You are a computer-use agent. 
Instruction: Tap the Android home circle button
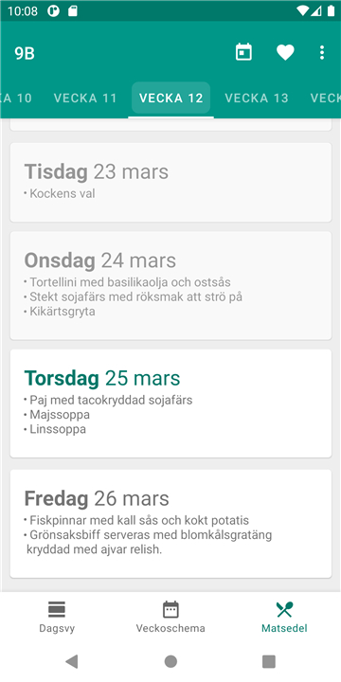pyautogui.click(x=170, y=661)
